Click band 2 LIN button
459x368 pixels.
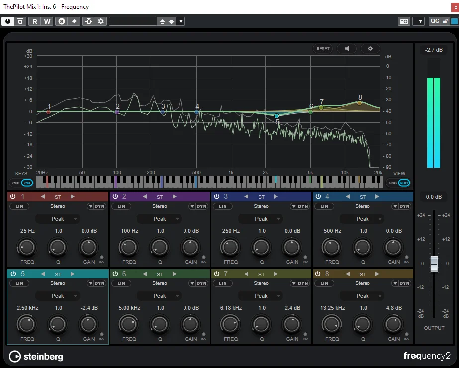pos(121,206)
